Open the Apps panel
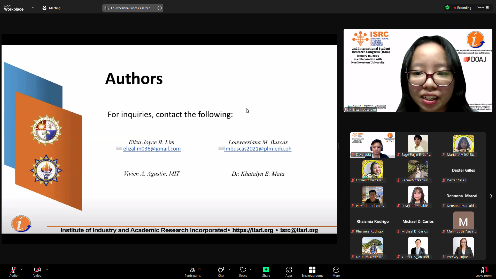The width and height of the screenshot is (496, 279). pyautogui.click(x=289, y=272)
